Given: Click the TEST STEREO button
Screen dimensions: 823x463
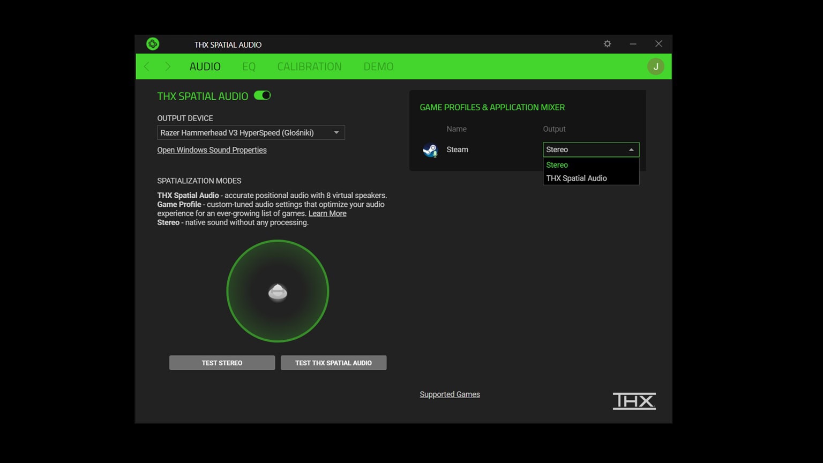Looking at the screenshot, I should (222, 363).
